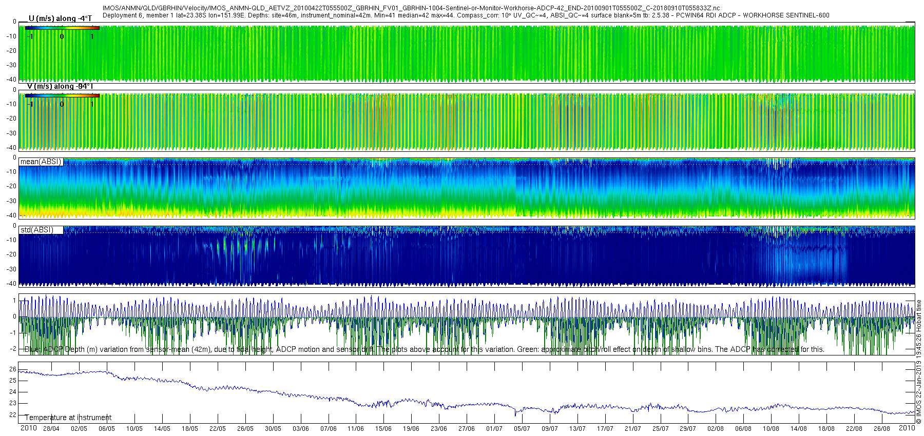This screenshot has width=924, height=436.
Task: Select the 26/08 date tick
Action: (882, 429)
